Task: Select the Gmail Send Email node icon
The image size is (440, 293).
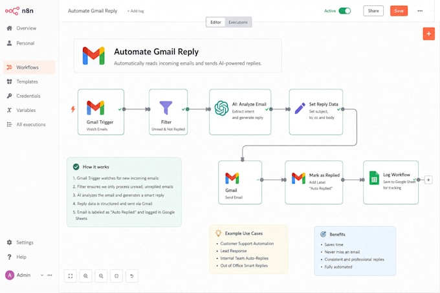Action: point(232,178)
